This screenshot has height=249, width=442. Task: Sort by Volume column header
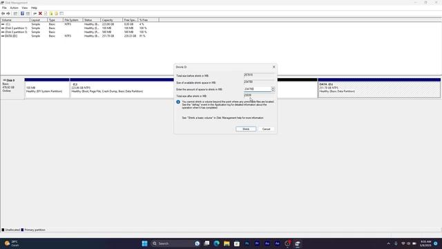coord(15,20)
